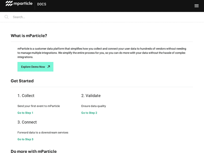Follow the Go to Step 1 link
The height and width of the screenshot is (153, 204).
(x=25, y=113)
